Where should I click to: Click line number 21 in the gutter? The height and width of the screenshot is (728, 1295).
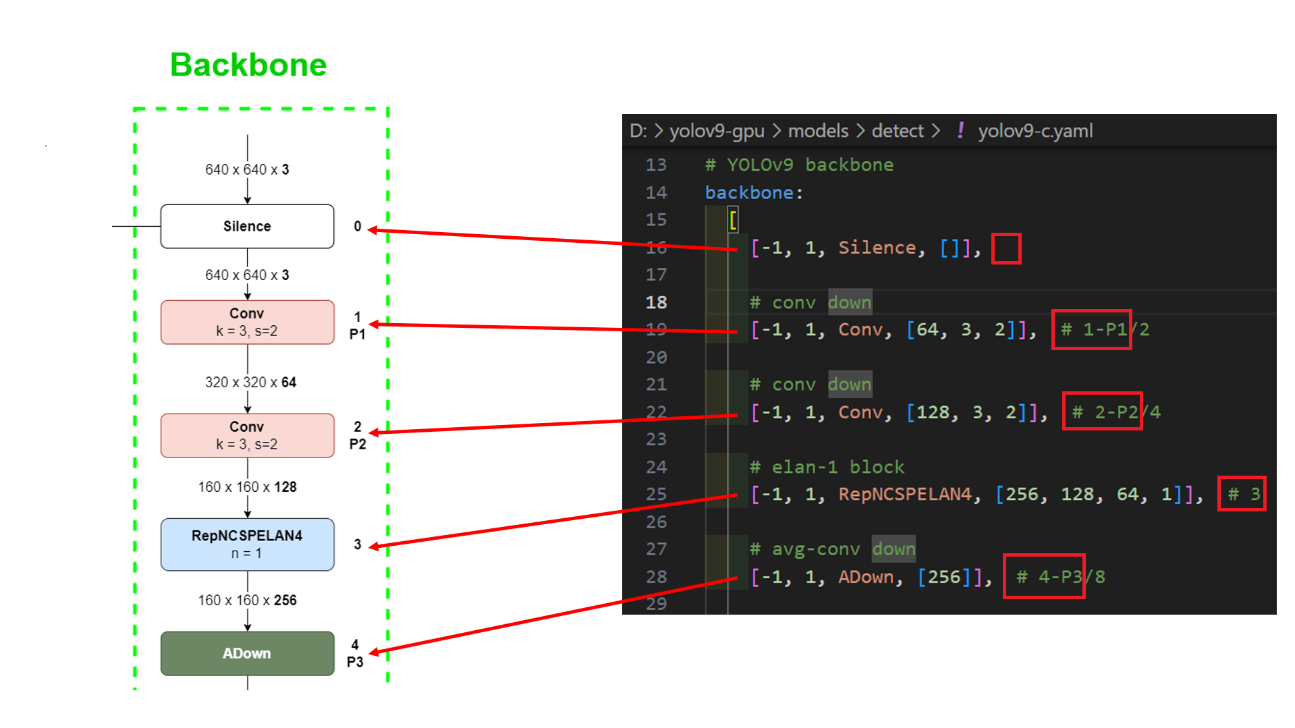tap(656, 385)
